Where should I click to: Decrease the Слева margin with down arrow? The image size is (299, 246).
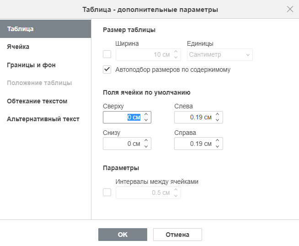pos(217,120)
